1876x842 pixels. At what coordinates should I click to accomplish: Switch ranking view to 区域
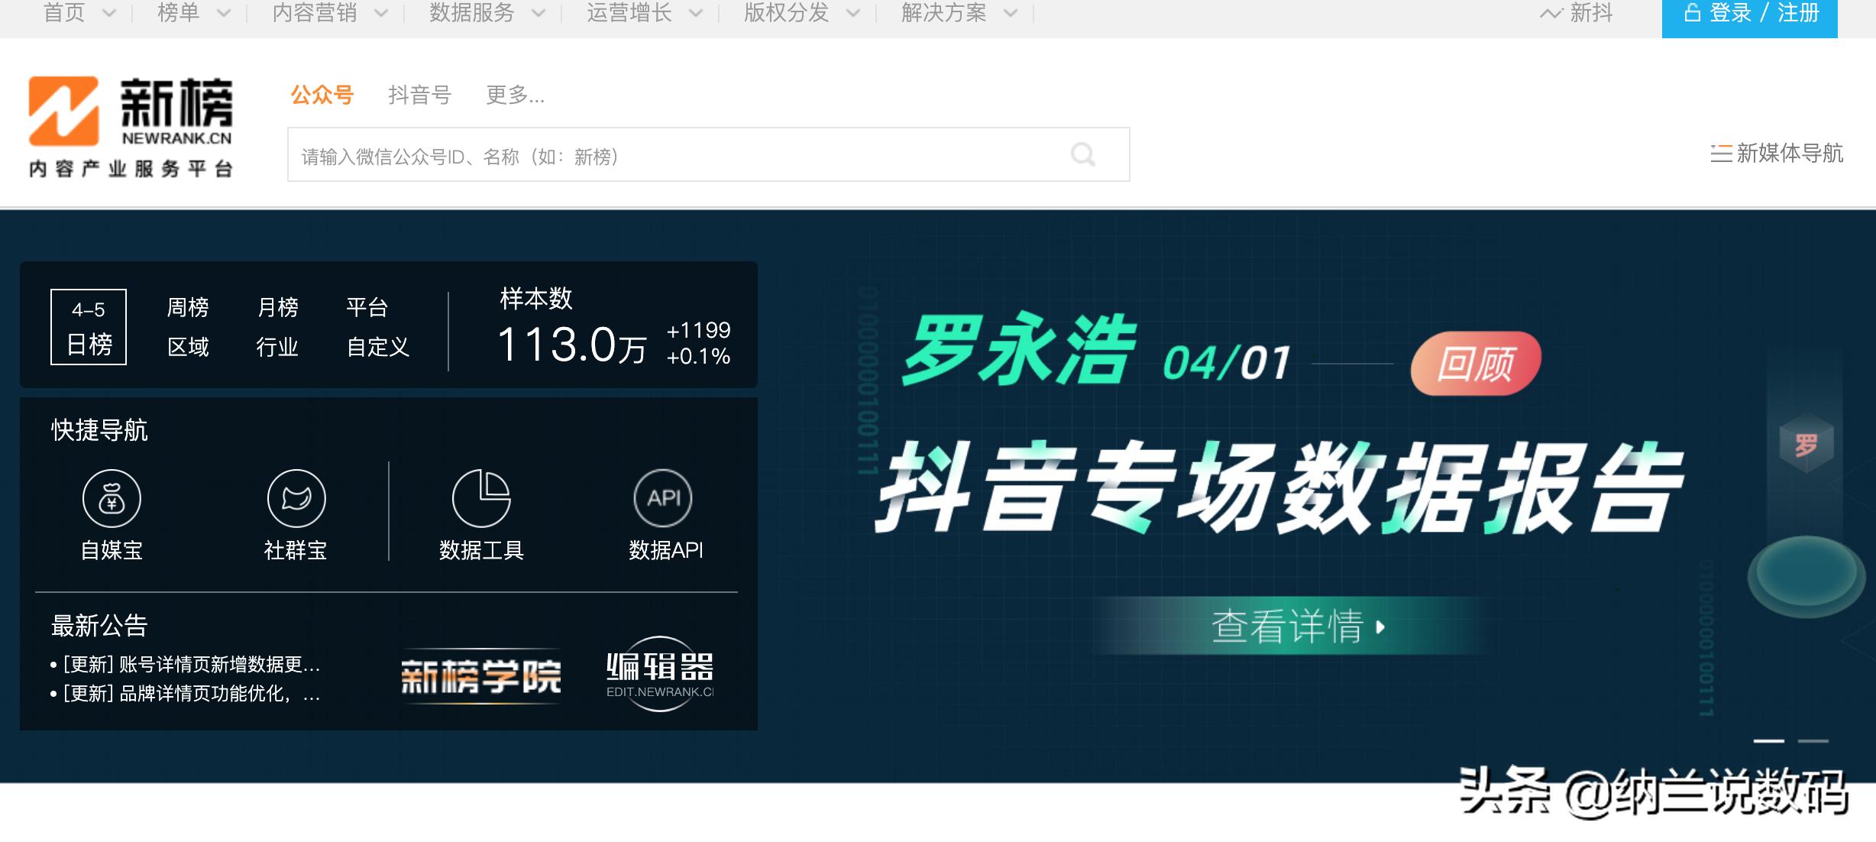(189, 348)
